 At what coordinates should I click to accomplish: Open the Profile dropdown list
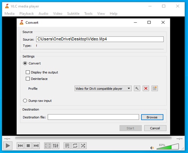tap(103, 88)
